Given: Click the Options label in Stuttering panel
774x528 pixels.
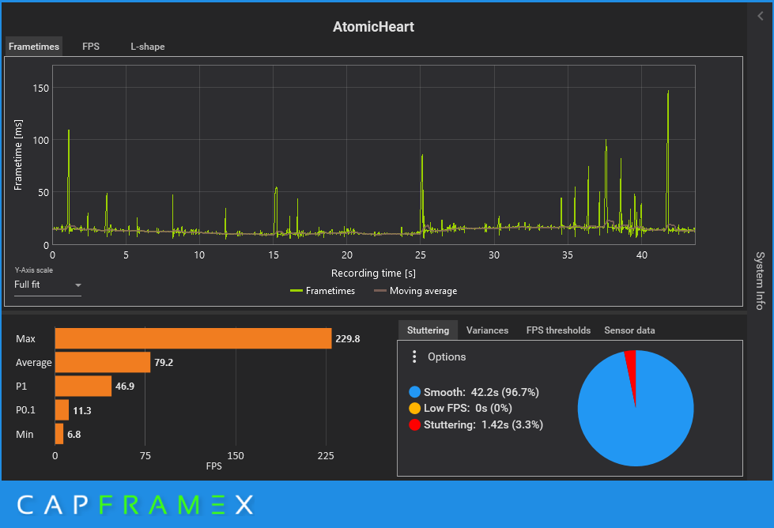Looking at the screenshot, I should (x=447, y=356).
